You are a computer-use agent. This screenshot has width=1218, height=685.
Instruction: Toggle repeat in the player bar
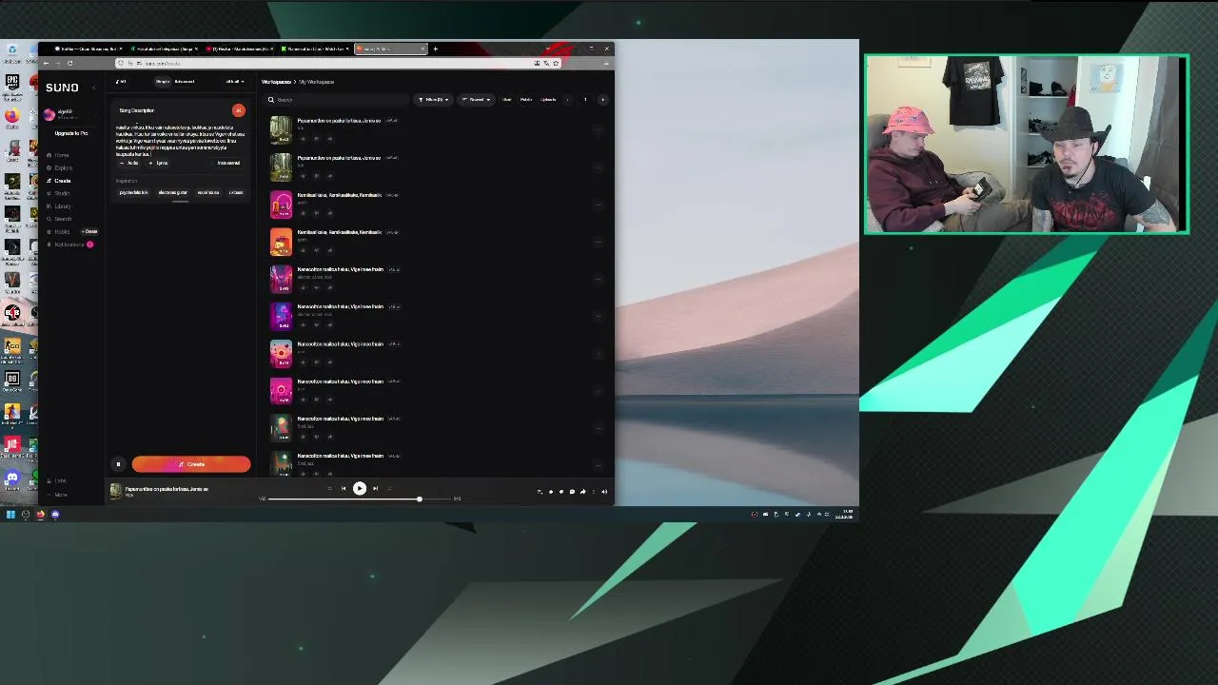tap(389, 489)
